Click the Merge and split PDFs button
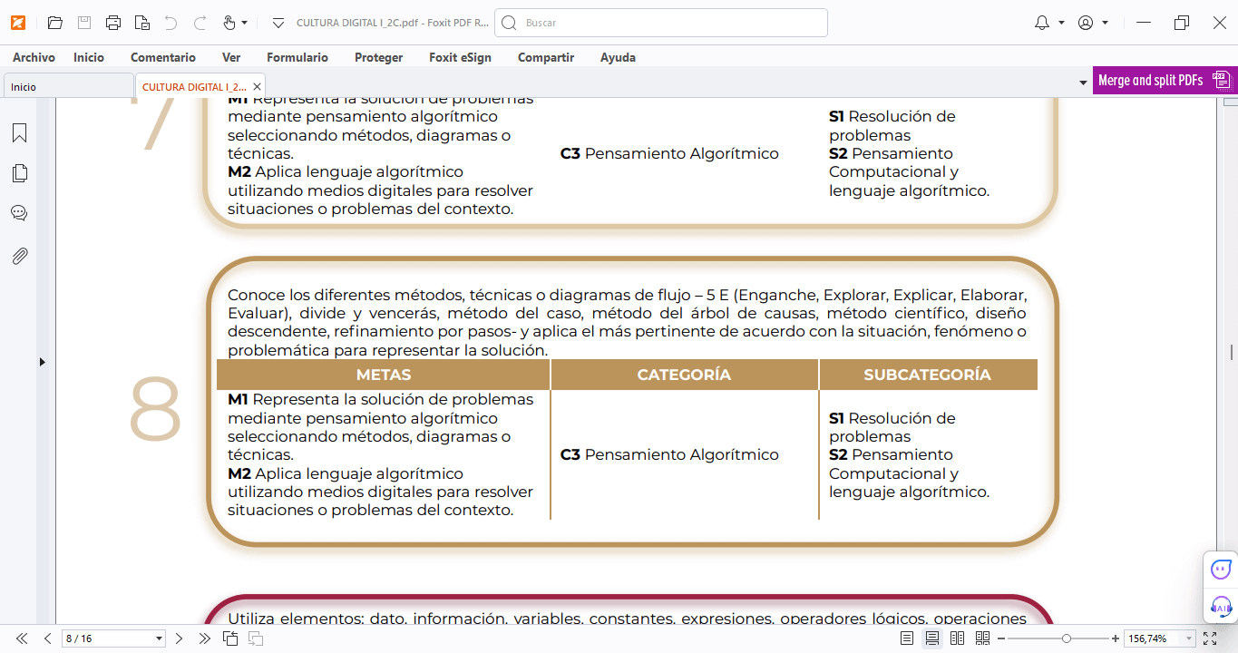 (1165, 80)
